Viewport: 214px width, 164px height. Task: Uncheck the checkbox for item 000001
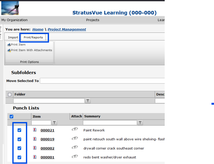(x=19, y=157)
